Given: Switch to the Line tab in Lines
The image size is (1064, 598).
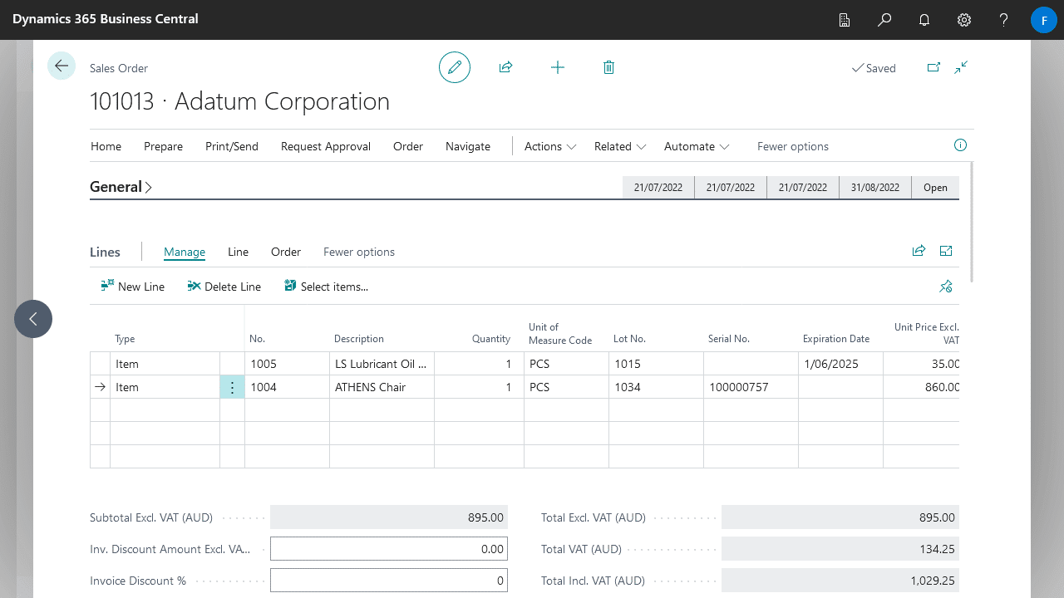Looking at the screenshot, I should point(238,252).
